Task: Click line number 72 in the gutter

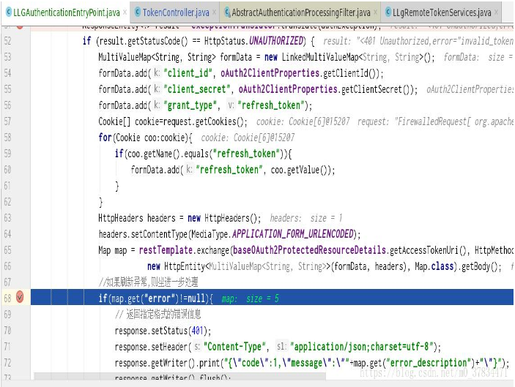Action: (x=7, y=363)
